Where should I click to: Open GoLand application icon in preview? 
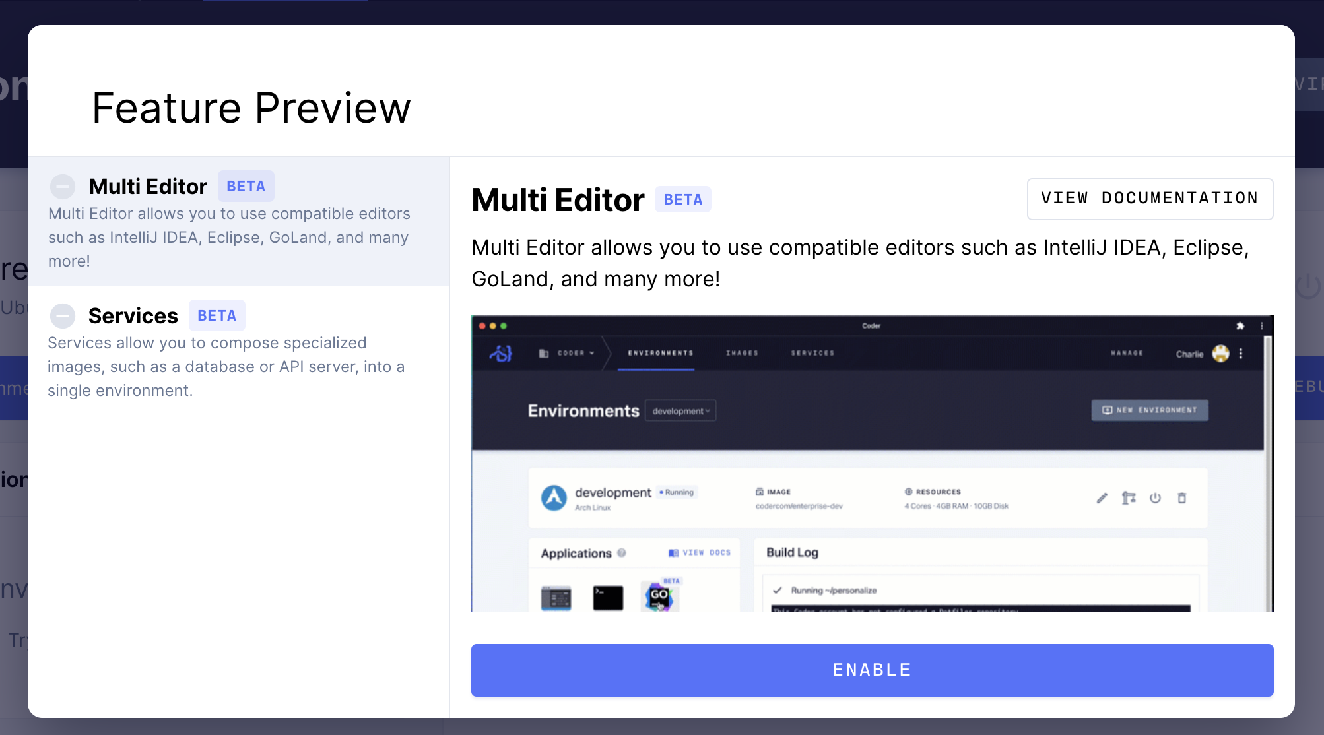coord(659,597)
